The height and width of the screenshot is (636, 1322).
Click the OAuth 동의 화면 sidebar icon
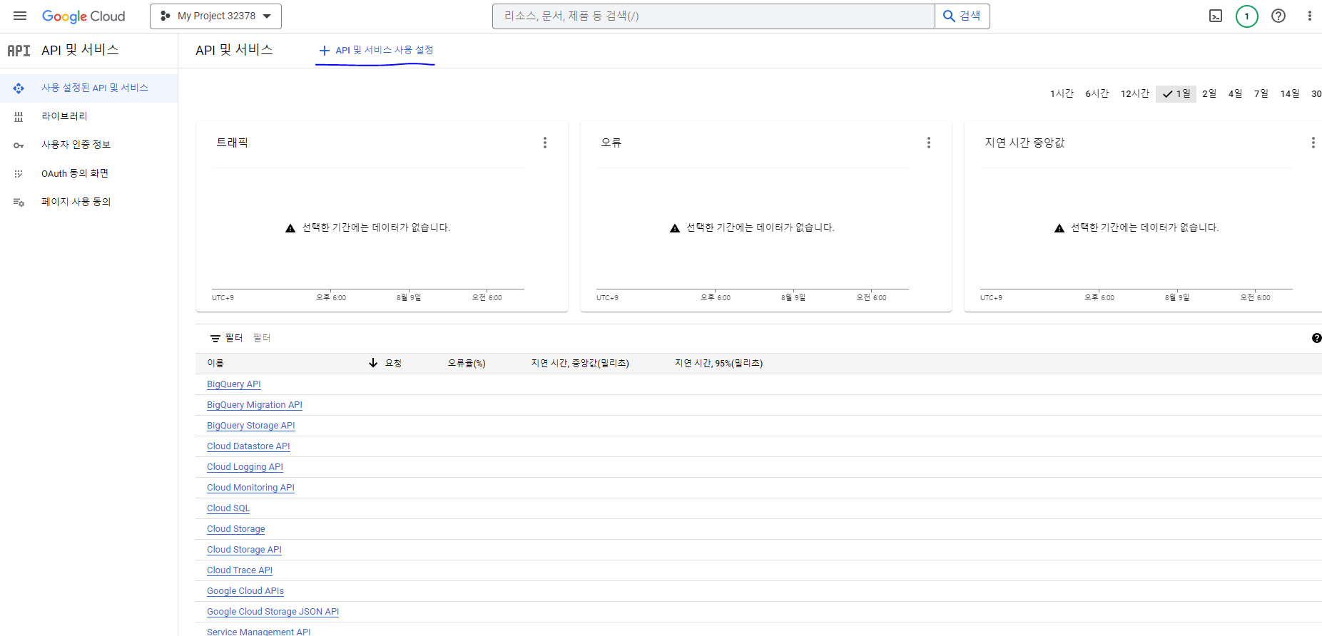(x=19, y=174)
